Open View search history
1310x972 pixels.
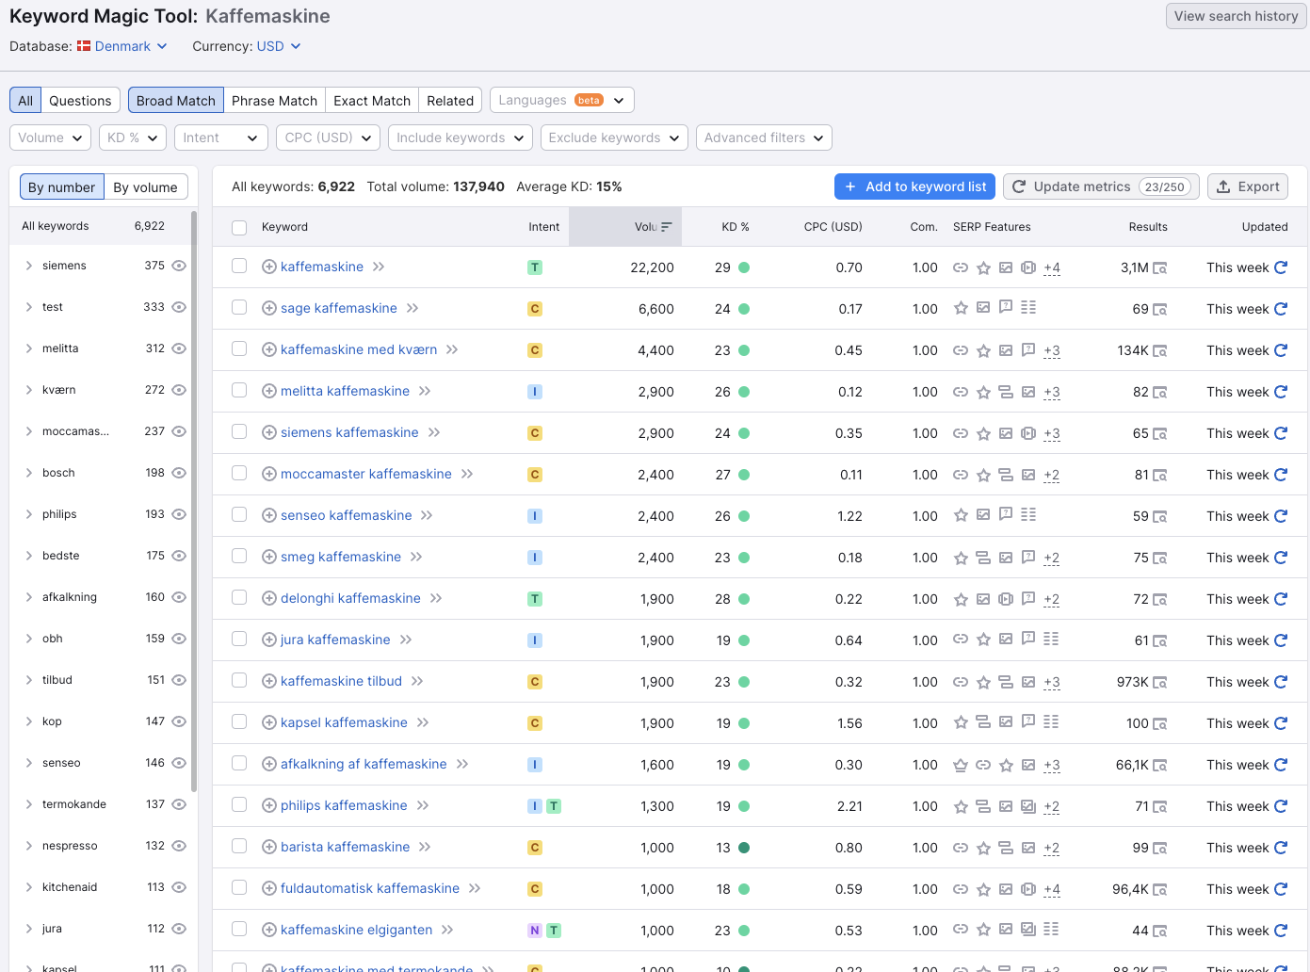click(x=1236, y=16)
